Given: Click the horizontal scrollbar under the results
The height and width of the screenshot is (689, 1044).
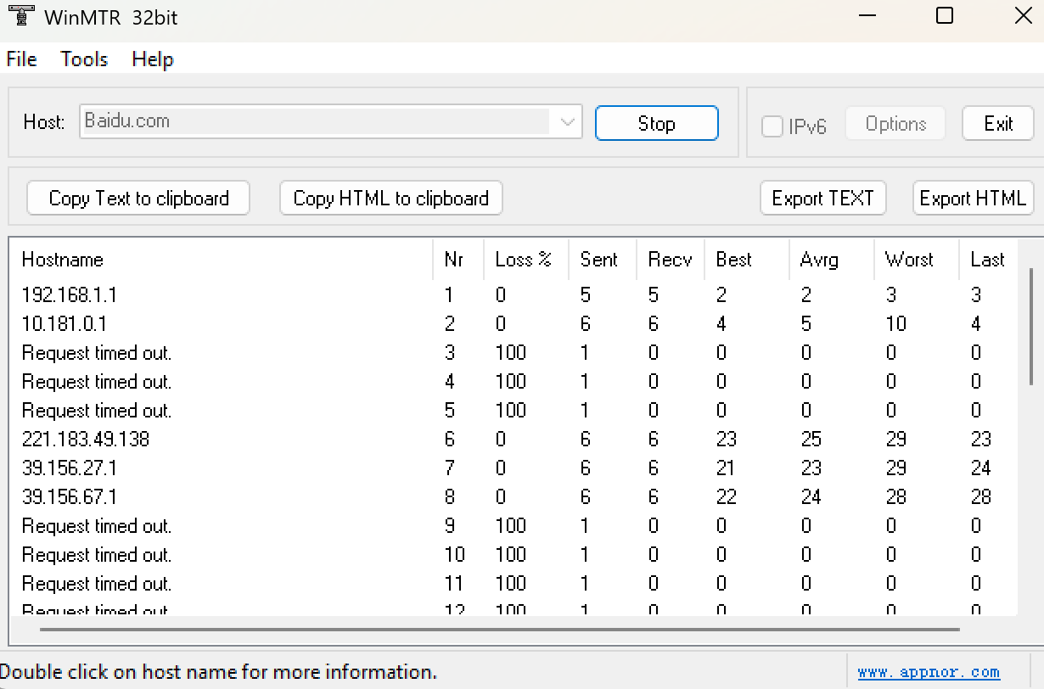Looking at the screenshot, I should (x=499, y=630).
